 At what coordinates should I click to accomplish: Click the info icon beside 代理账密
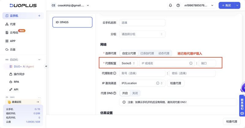click(115, 73)
